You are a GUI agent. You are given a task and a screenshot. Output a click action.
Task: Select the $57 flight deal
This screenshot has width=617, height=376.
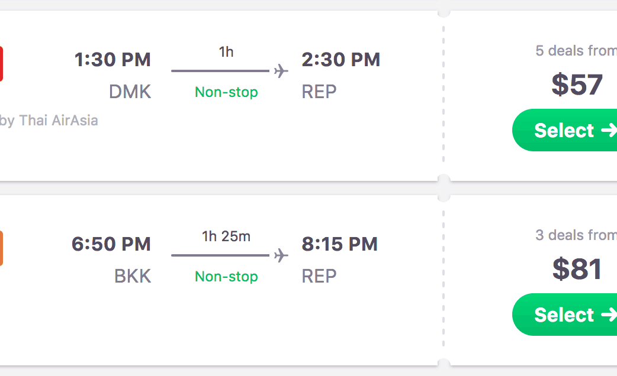[565, 130]
